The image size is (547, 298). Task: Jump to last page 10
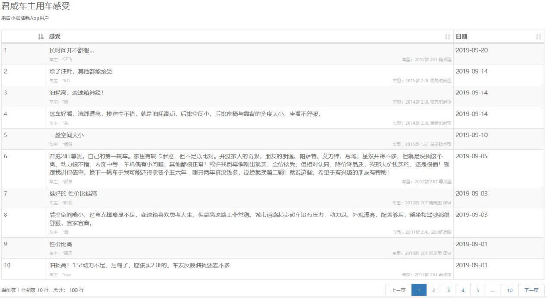[509, 290]
